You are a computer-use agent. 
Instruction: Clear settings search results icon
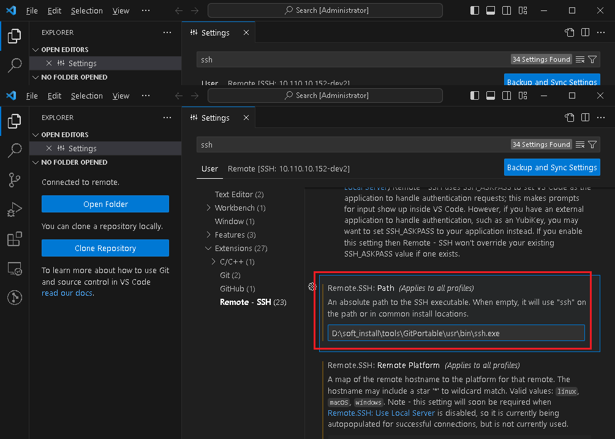579,144
